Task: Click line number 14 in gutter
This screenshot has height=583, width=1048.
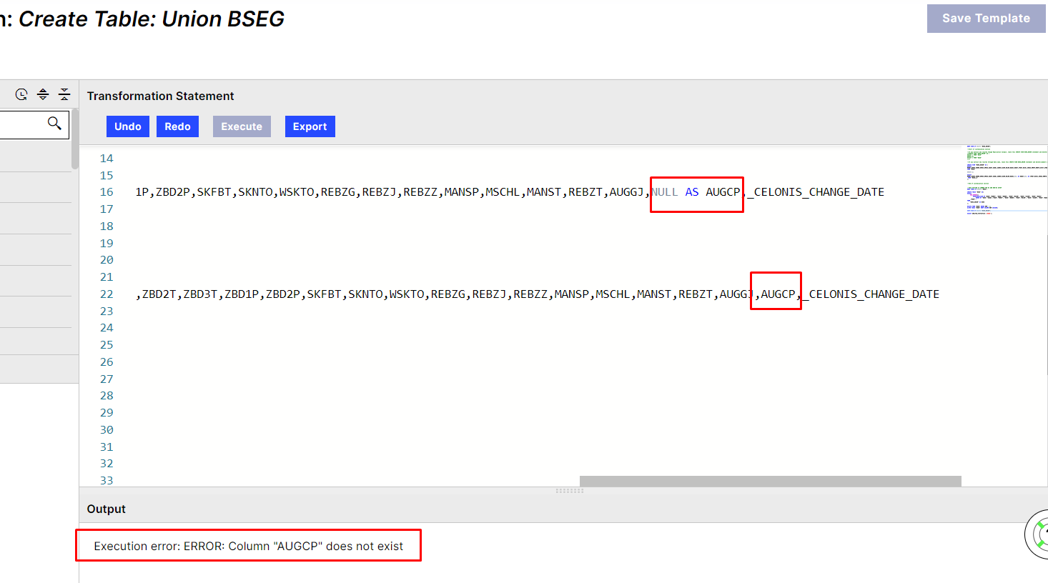Action: [107, 159]
